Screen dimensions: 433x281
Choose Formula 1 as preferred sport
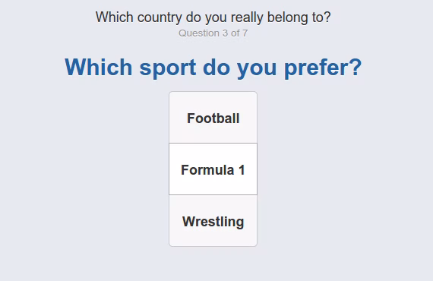tap(213, 169)
